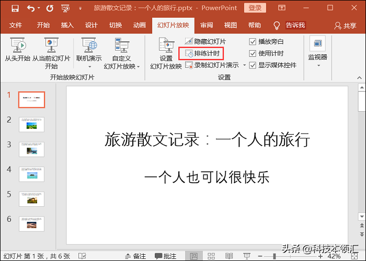Toggle the 播放旁白 checkbox
The height and width of the screenshot is (261, 366).
(x=253, y=42)
